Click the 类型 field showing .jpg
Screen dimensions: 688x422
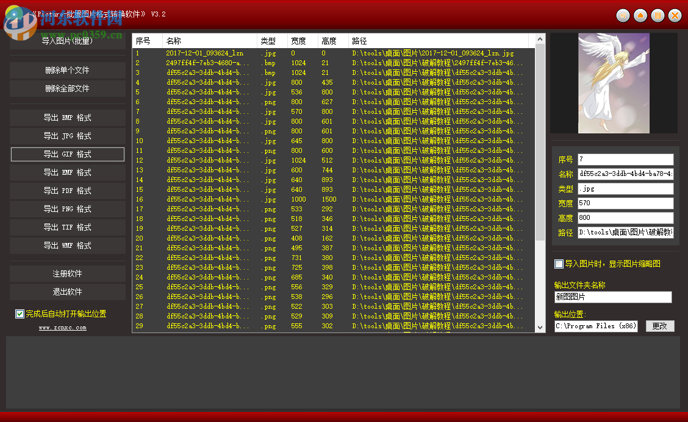tap(625, 189)
